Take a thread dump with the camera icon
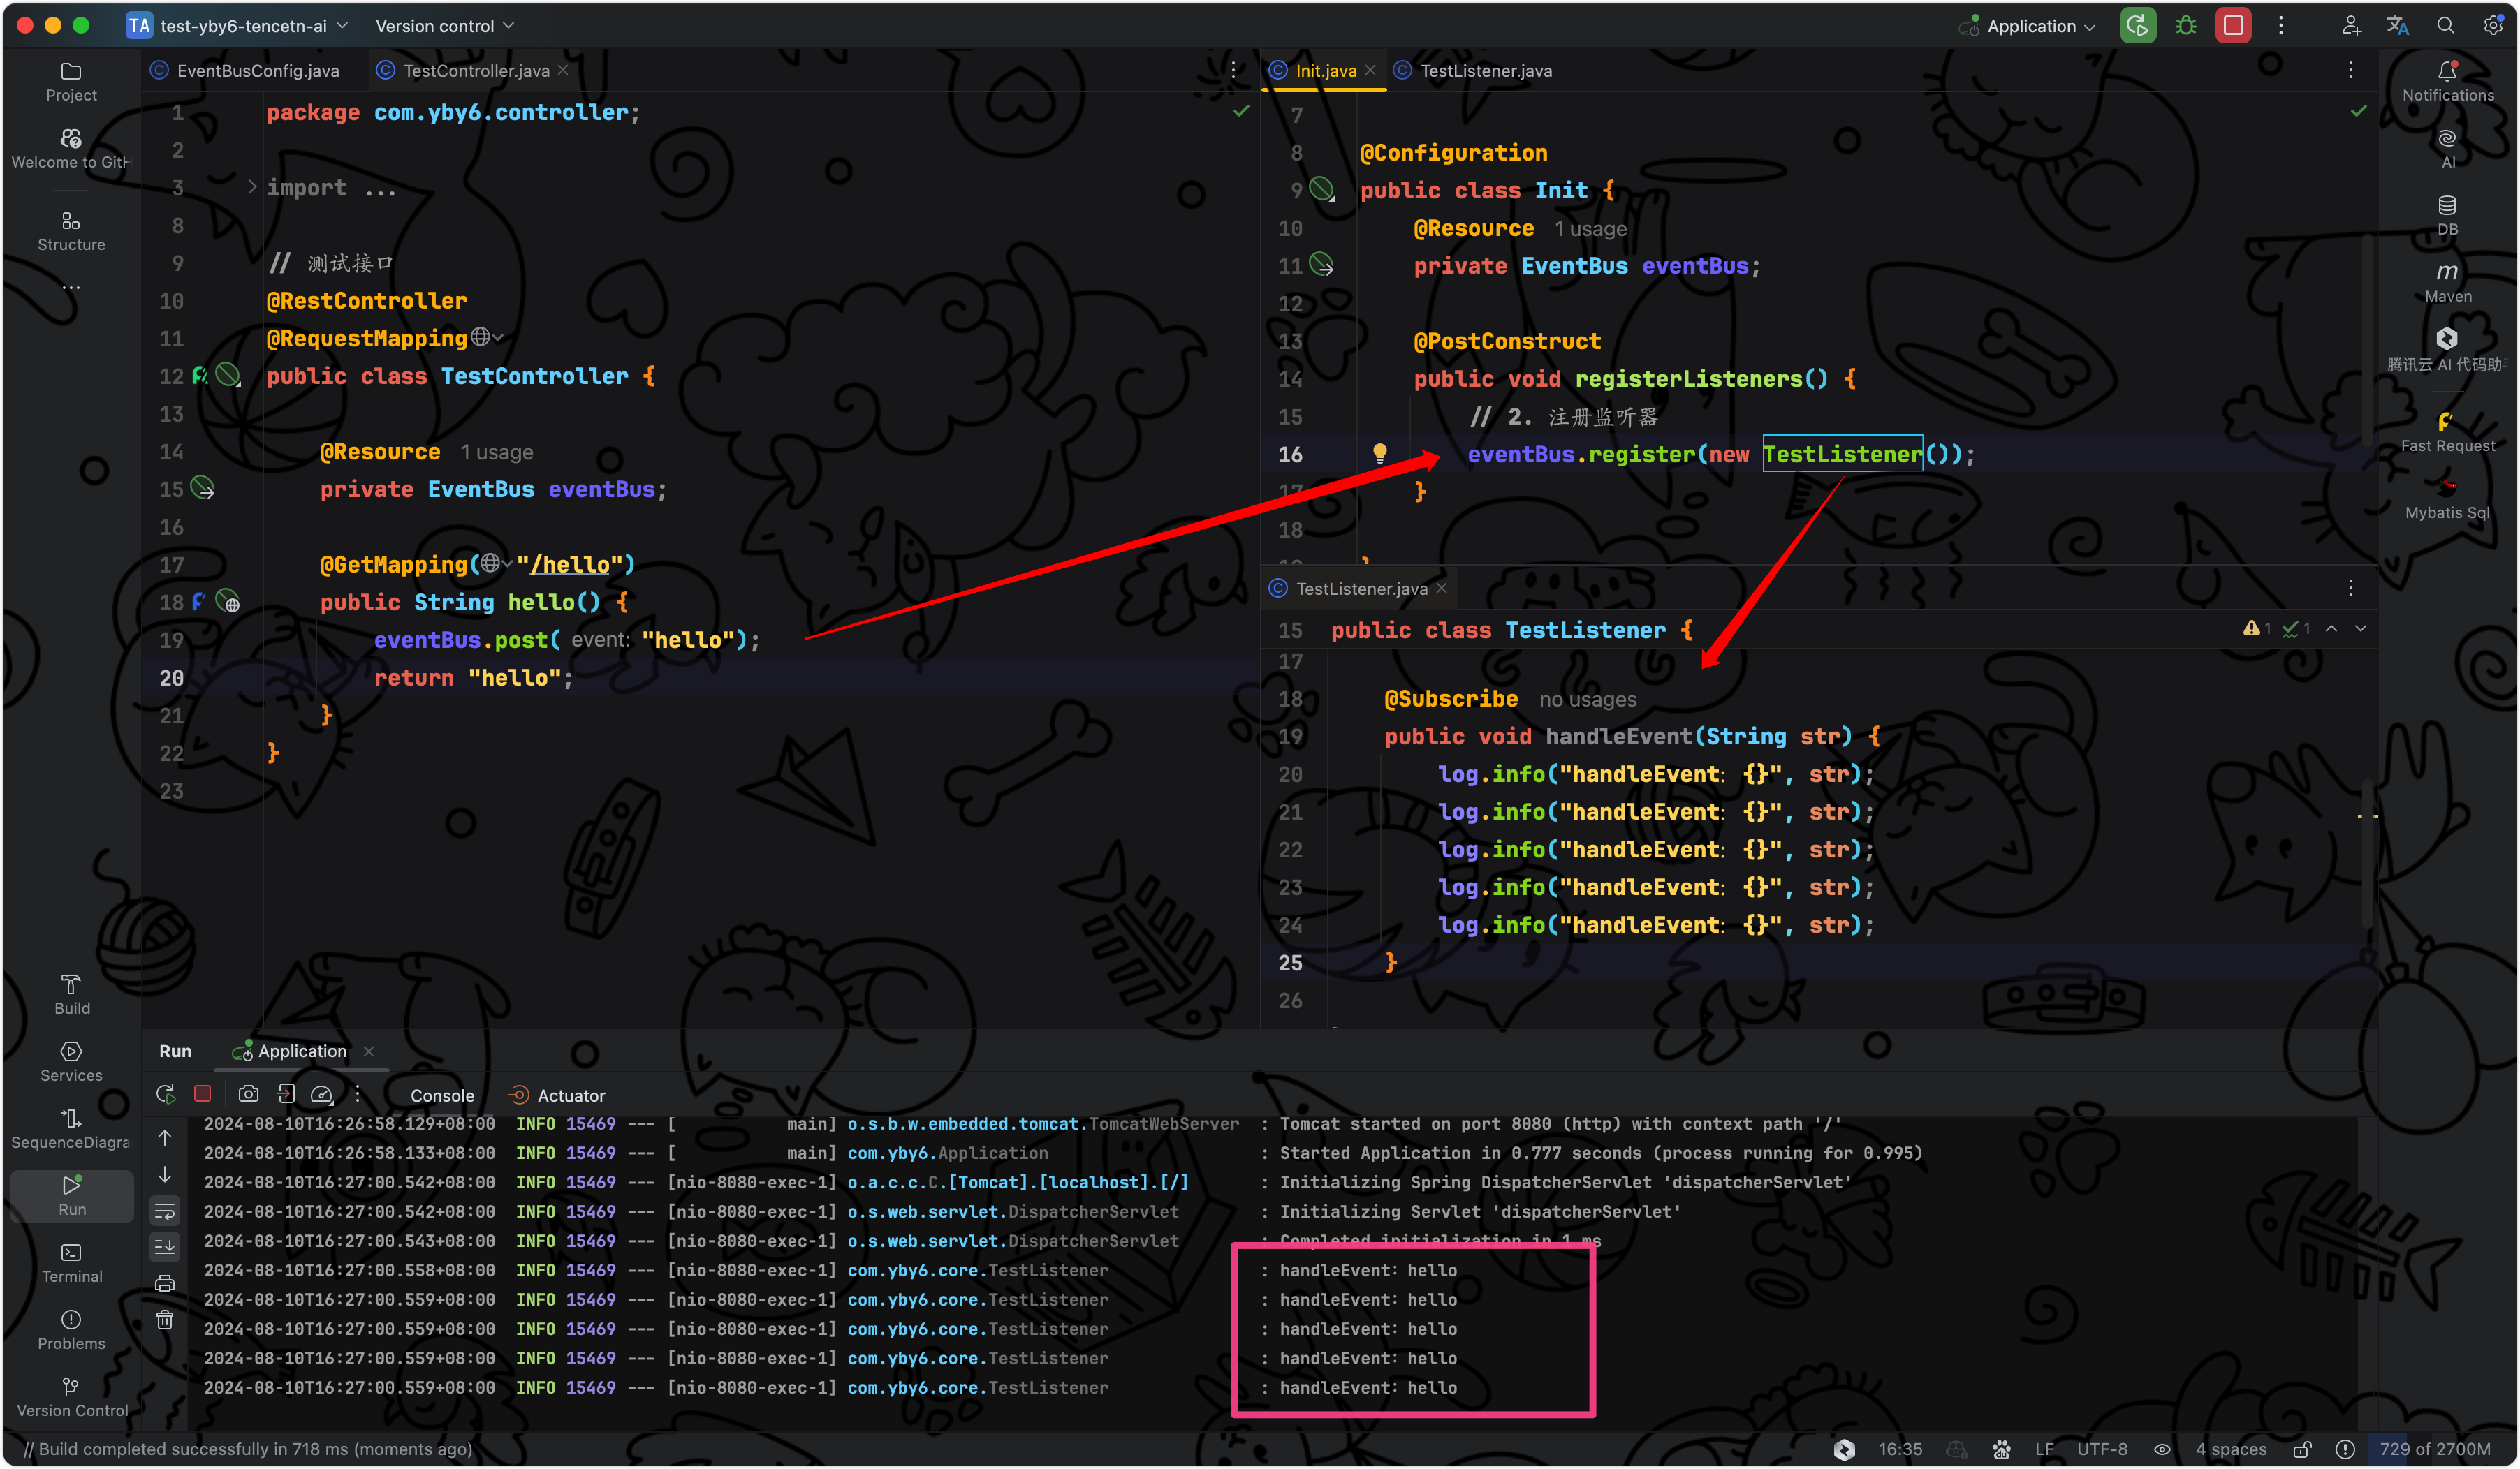The width and height of the screenshot is (2520, 1469). [248, 1094]
